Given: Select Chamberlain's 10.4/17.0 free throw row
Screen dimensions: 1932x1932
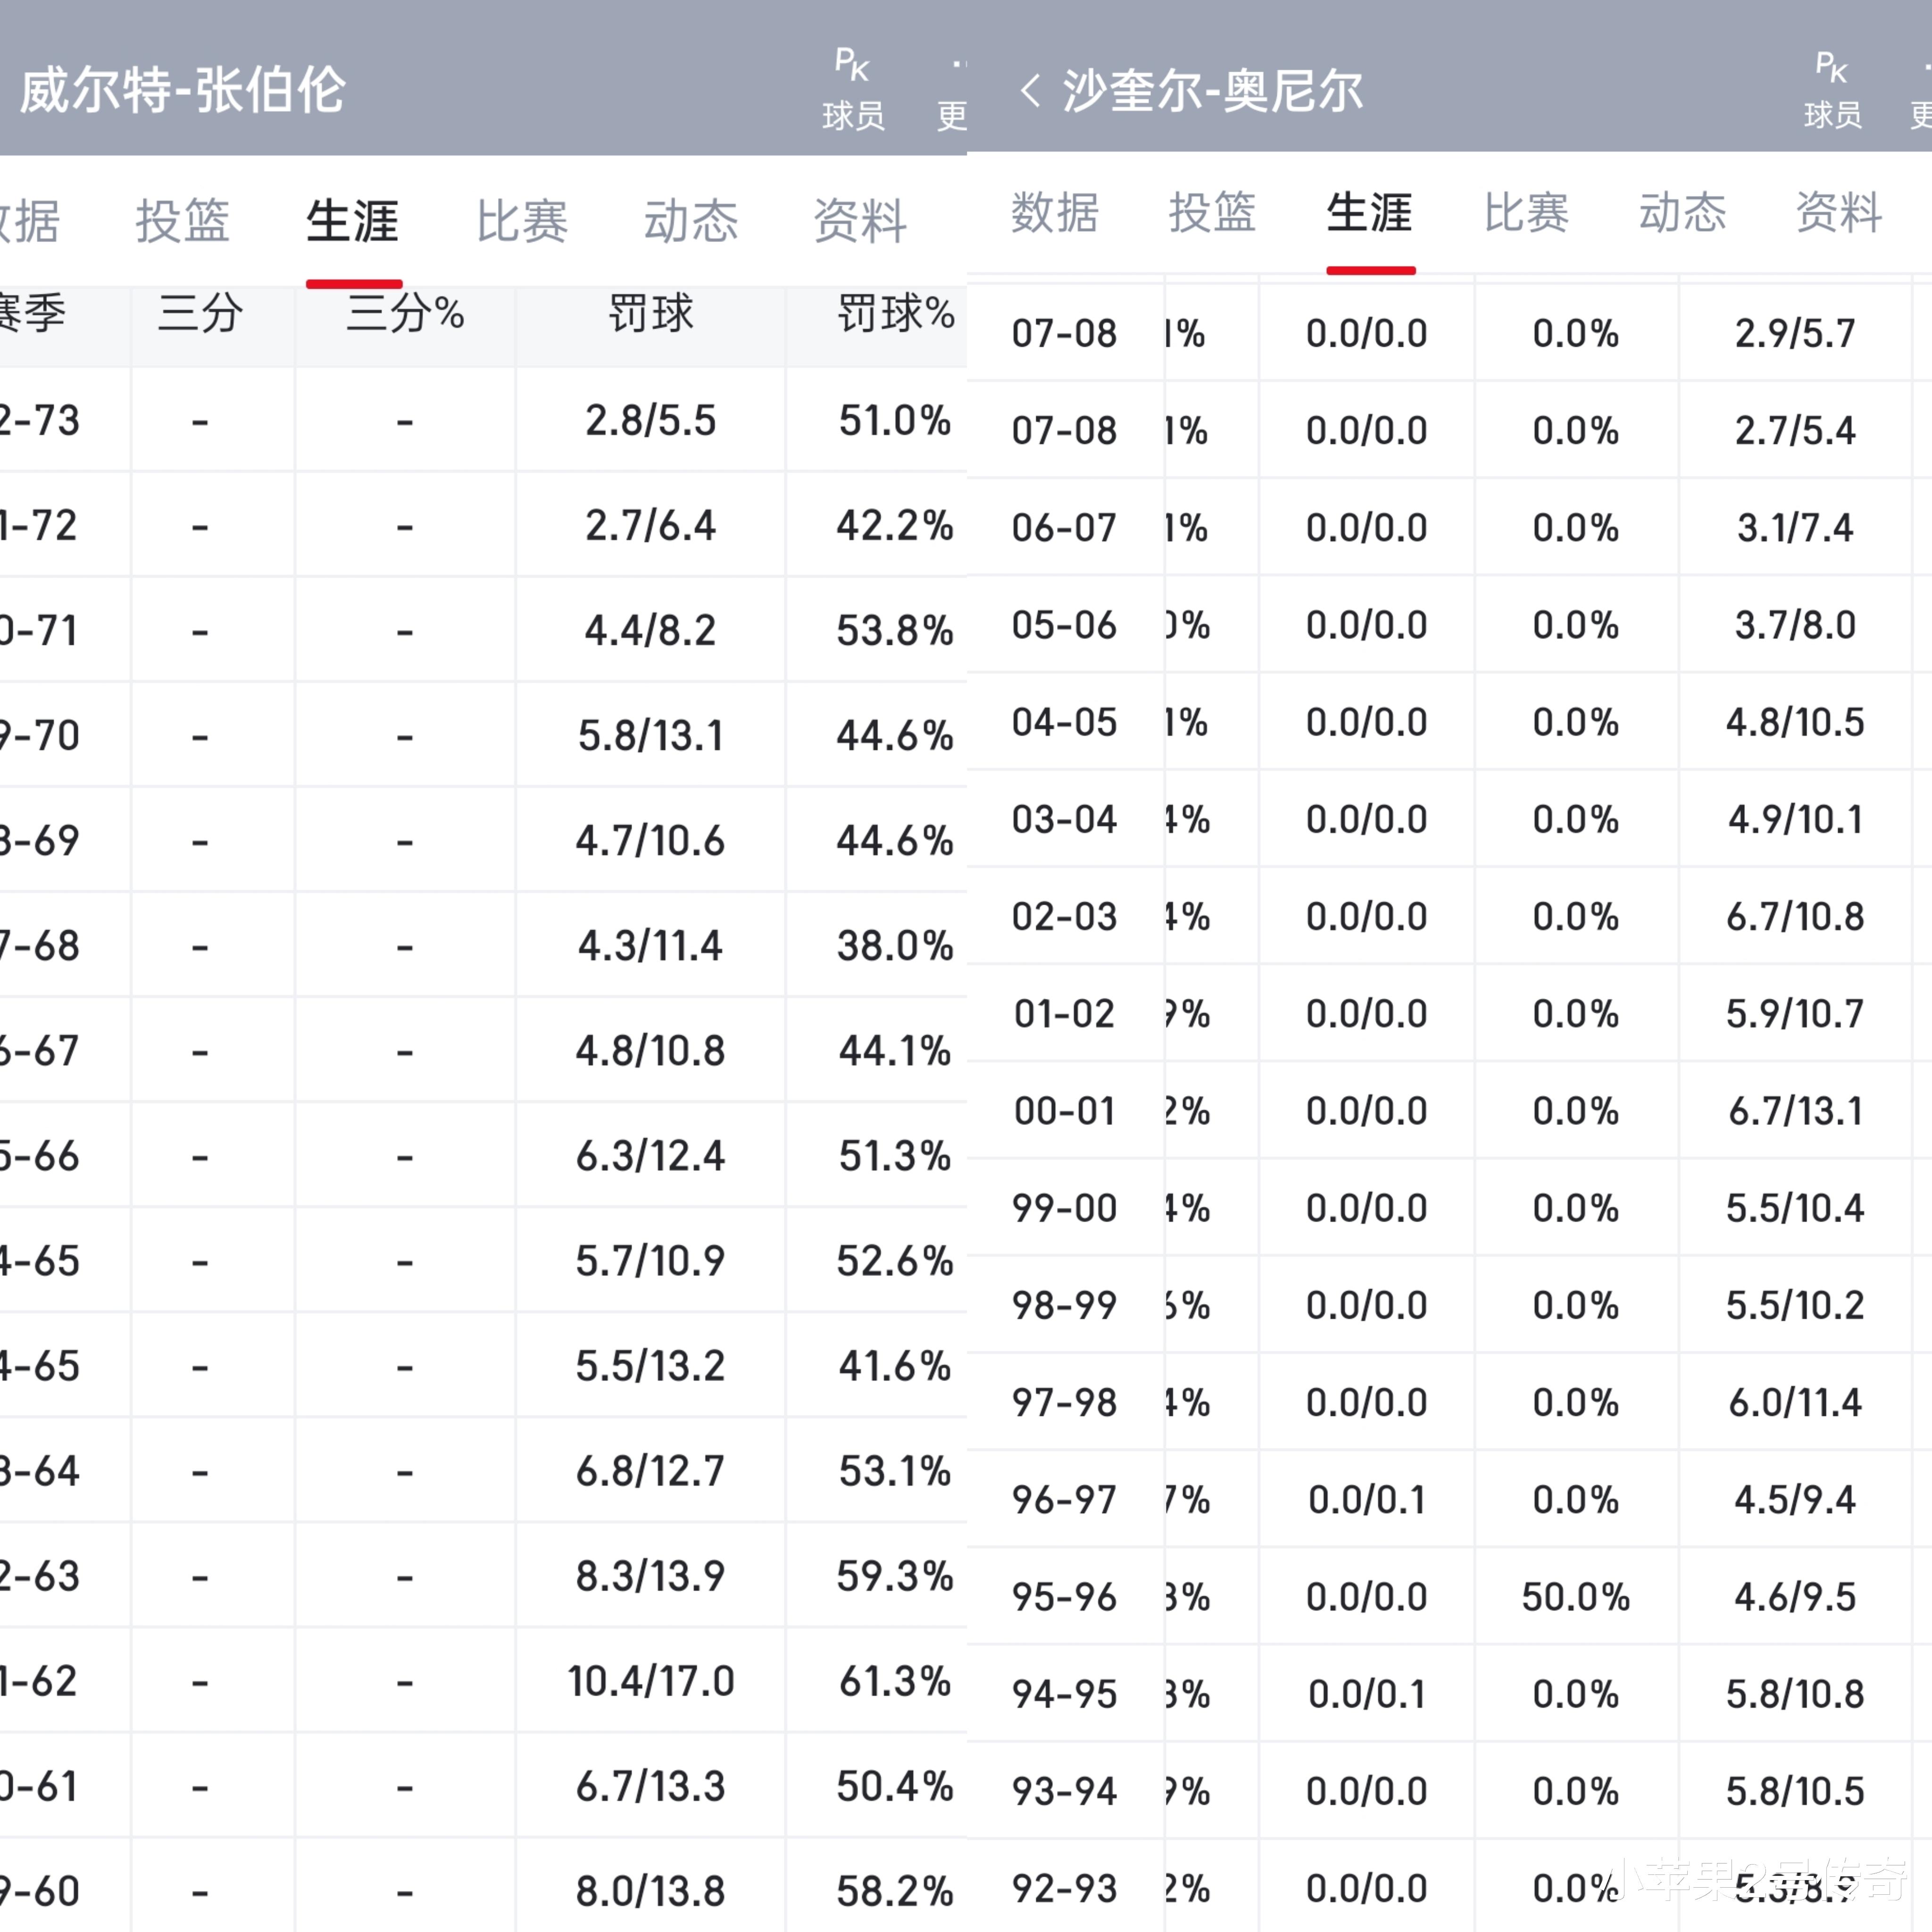Looking at the screenshot, I should [x=650, y=1681].
